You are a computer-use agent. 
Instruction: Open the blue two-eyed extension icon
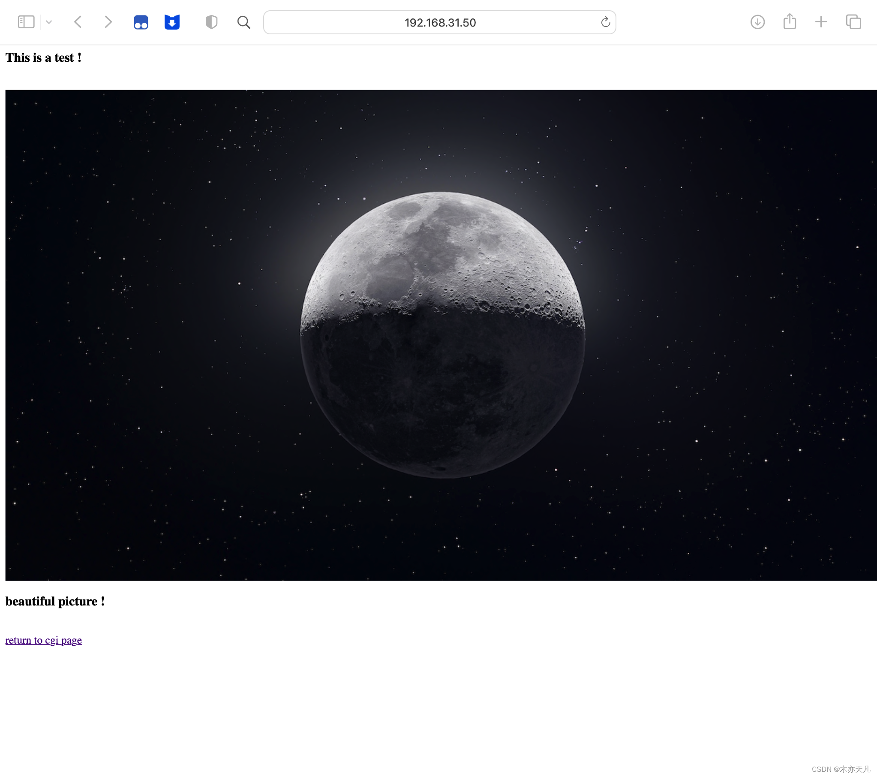pyautogui.click(x=141, y=22)
